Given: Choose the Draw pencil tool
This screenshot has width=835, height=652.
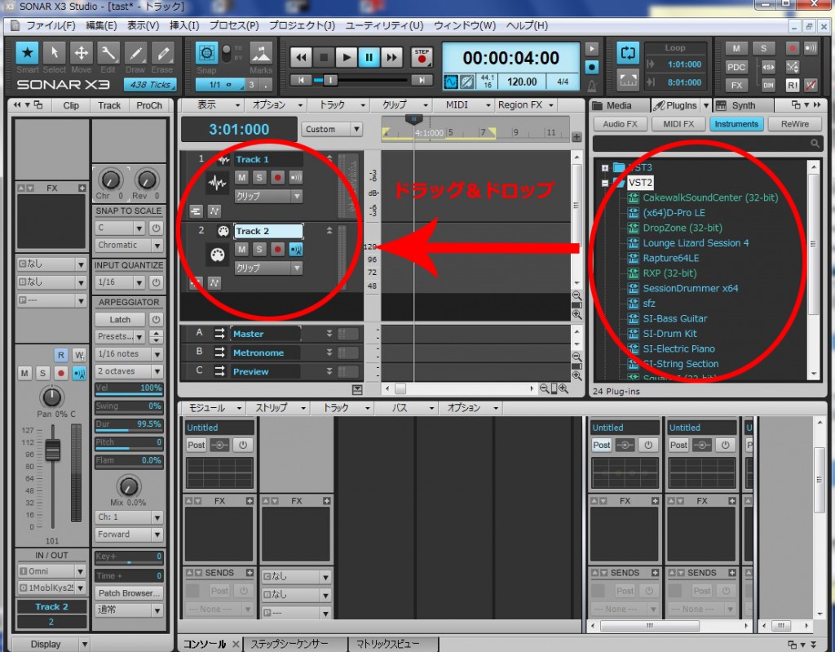Looking at the screenshot, I should [x=135, y=53].
